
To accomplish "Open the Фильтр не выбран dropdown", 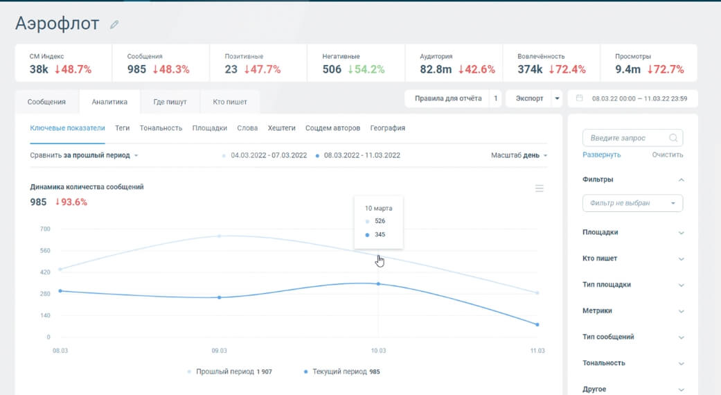I will 632,203.
